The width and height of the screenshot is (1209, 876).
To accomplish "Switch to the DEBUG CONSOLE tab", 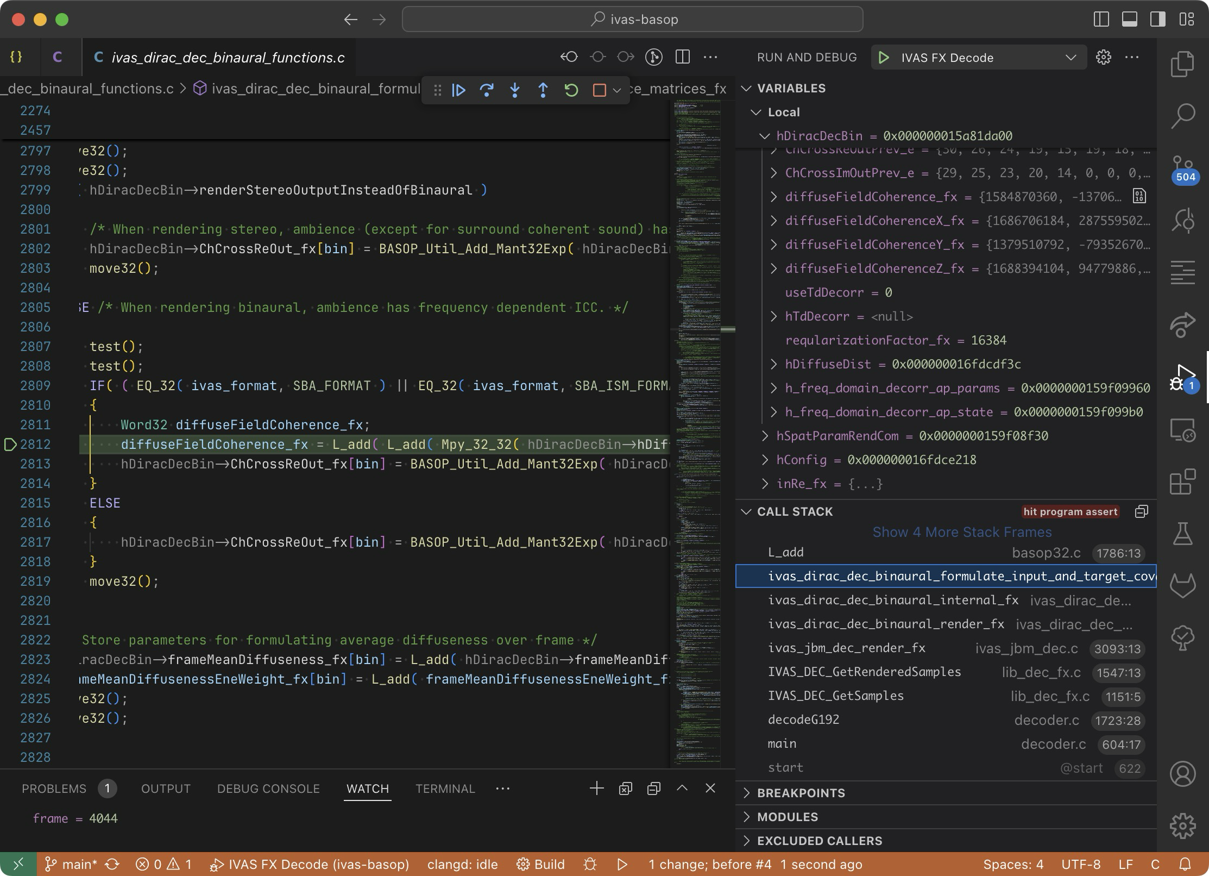I will point(268,789).
